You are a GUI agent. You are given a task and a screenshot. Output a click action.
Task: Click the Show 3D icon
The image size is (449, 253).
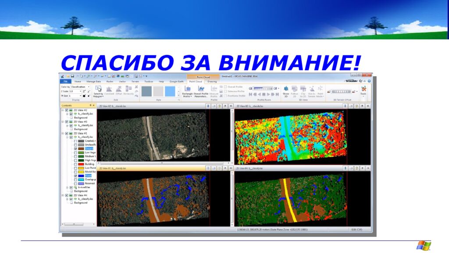click(x=286, y=89)
